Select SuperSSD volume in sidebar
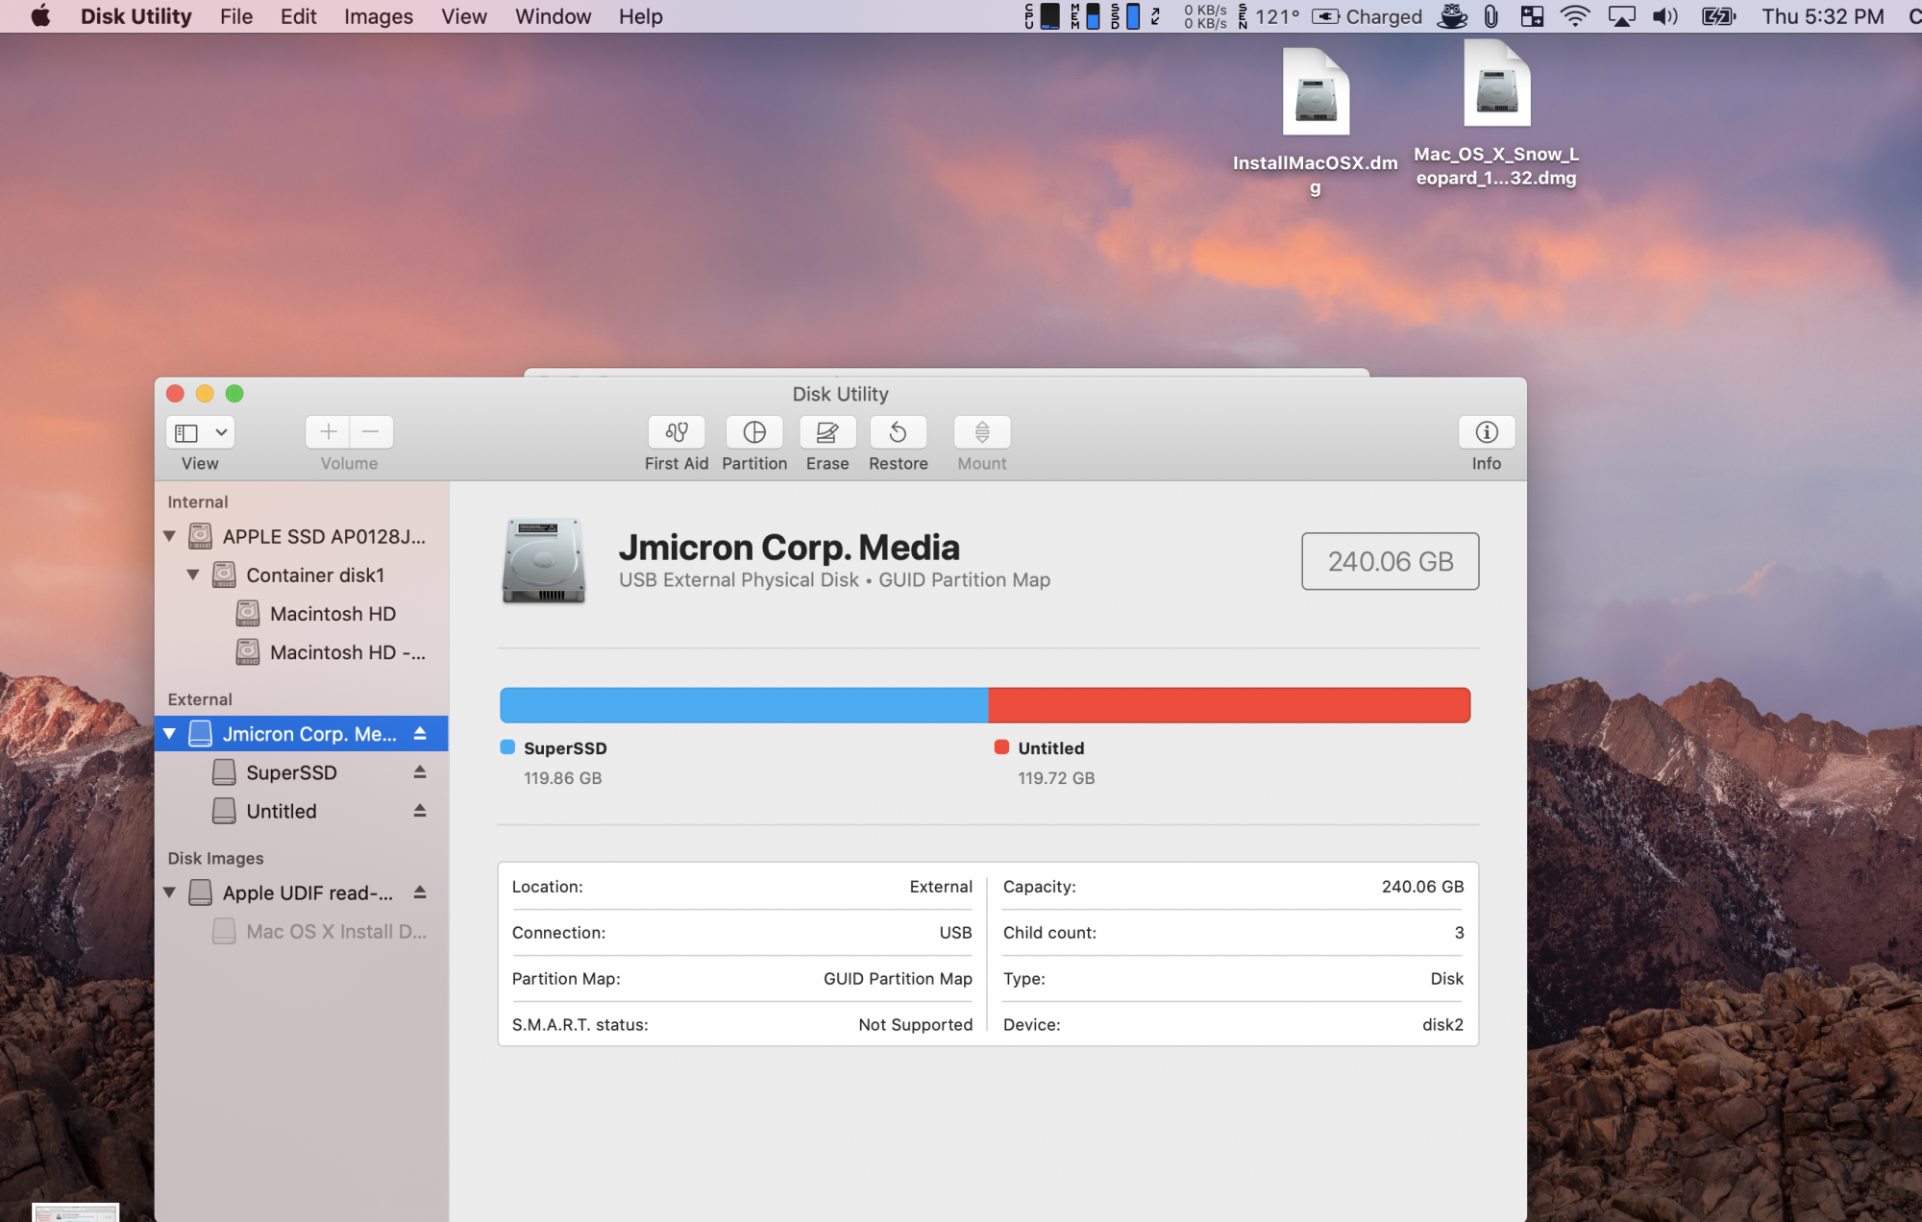The width and height of the screenshot is (1922, 1222). [x=302, y=772]
